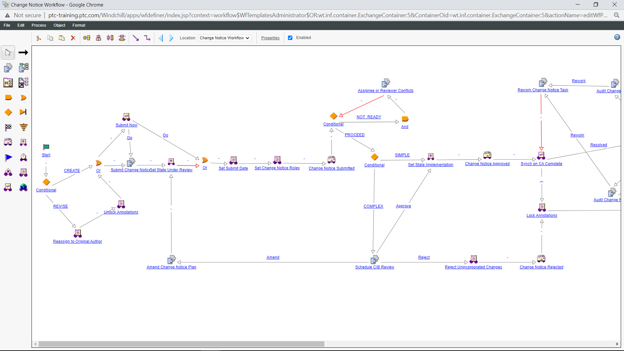
Task: Click the Schedule CIB Review node link
Action: click(x=374, y=267)
